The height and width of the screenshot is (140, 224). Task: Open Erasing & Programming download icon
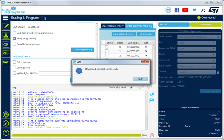click(x=6, y=35)
